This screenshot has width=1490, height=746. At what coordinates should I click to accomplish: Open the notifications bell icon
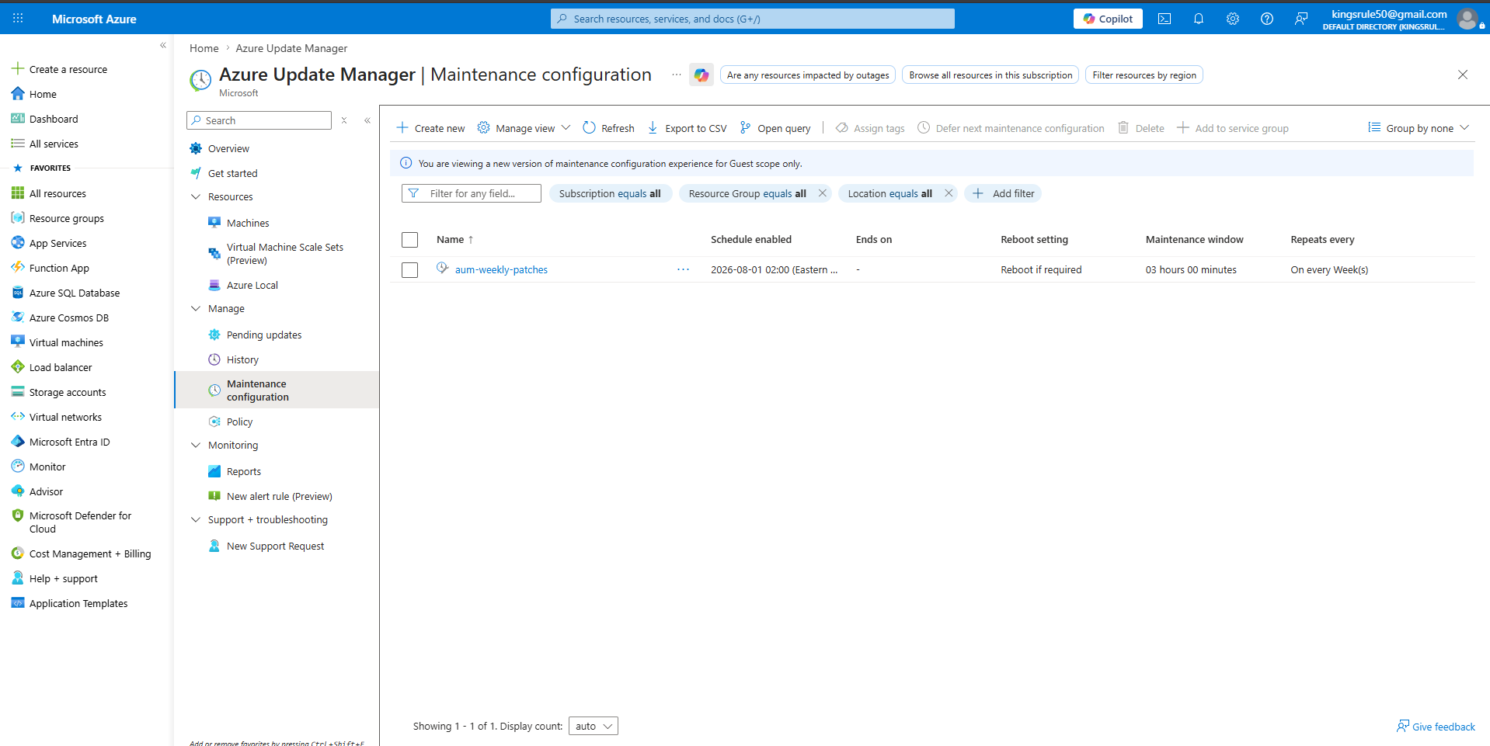[1198, 19]
